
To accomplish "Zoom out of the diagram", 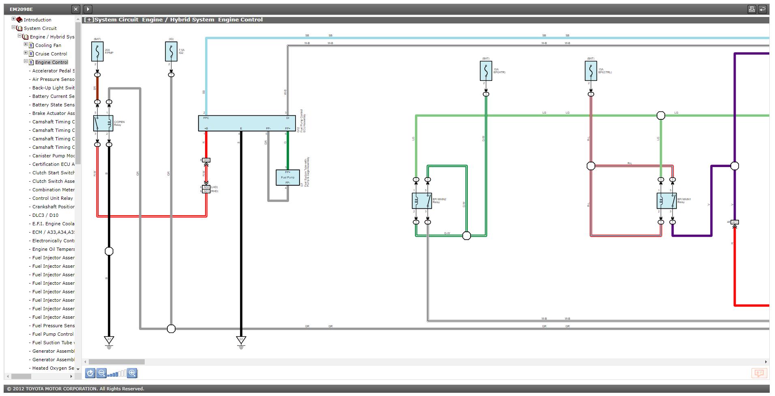I will pyautogui.click(x=101, y=373).
